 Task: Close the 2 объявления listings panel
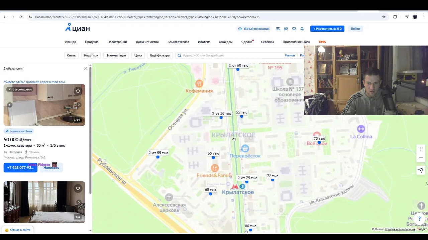click(86, 68)
